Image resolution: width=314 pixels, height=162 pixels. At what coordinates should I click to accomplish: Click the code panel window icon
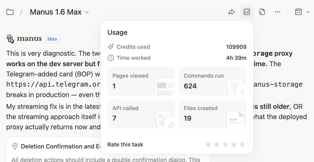(x=298, y=12)
